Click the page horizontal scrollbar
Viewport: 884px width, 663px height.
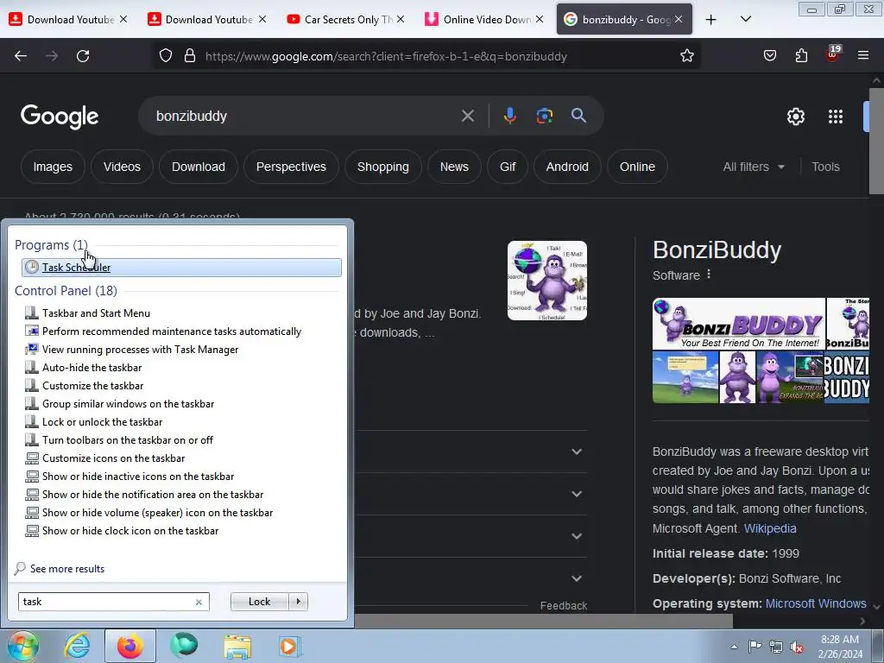pos(544,622)
